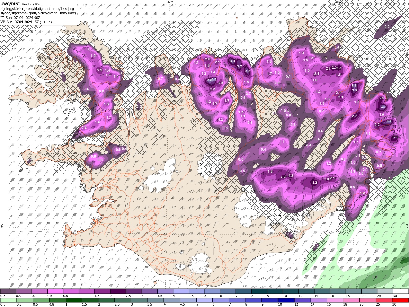Click the deep blue 10–12 rain swatch
409x307 pixels.
pos(286,300)
